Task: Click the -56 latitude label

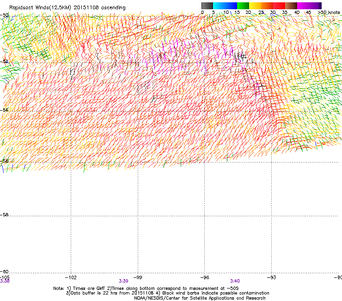Action: coord(4,161)
